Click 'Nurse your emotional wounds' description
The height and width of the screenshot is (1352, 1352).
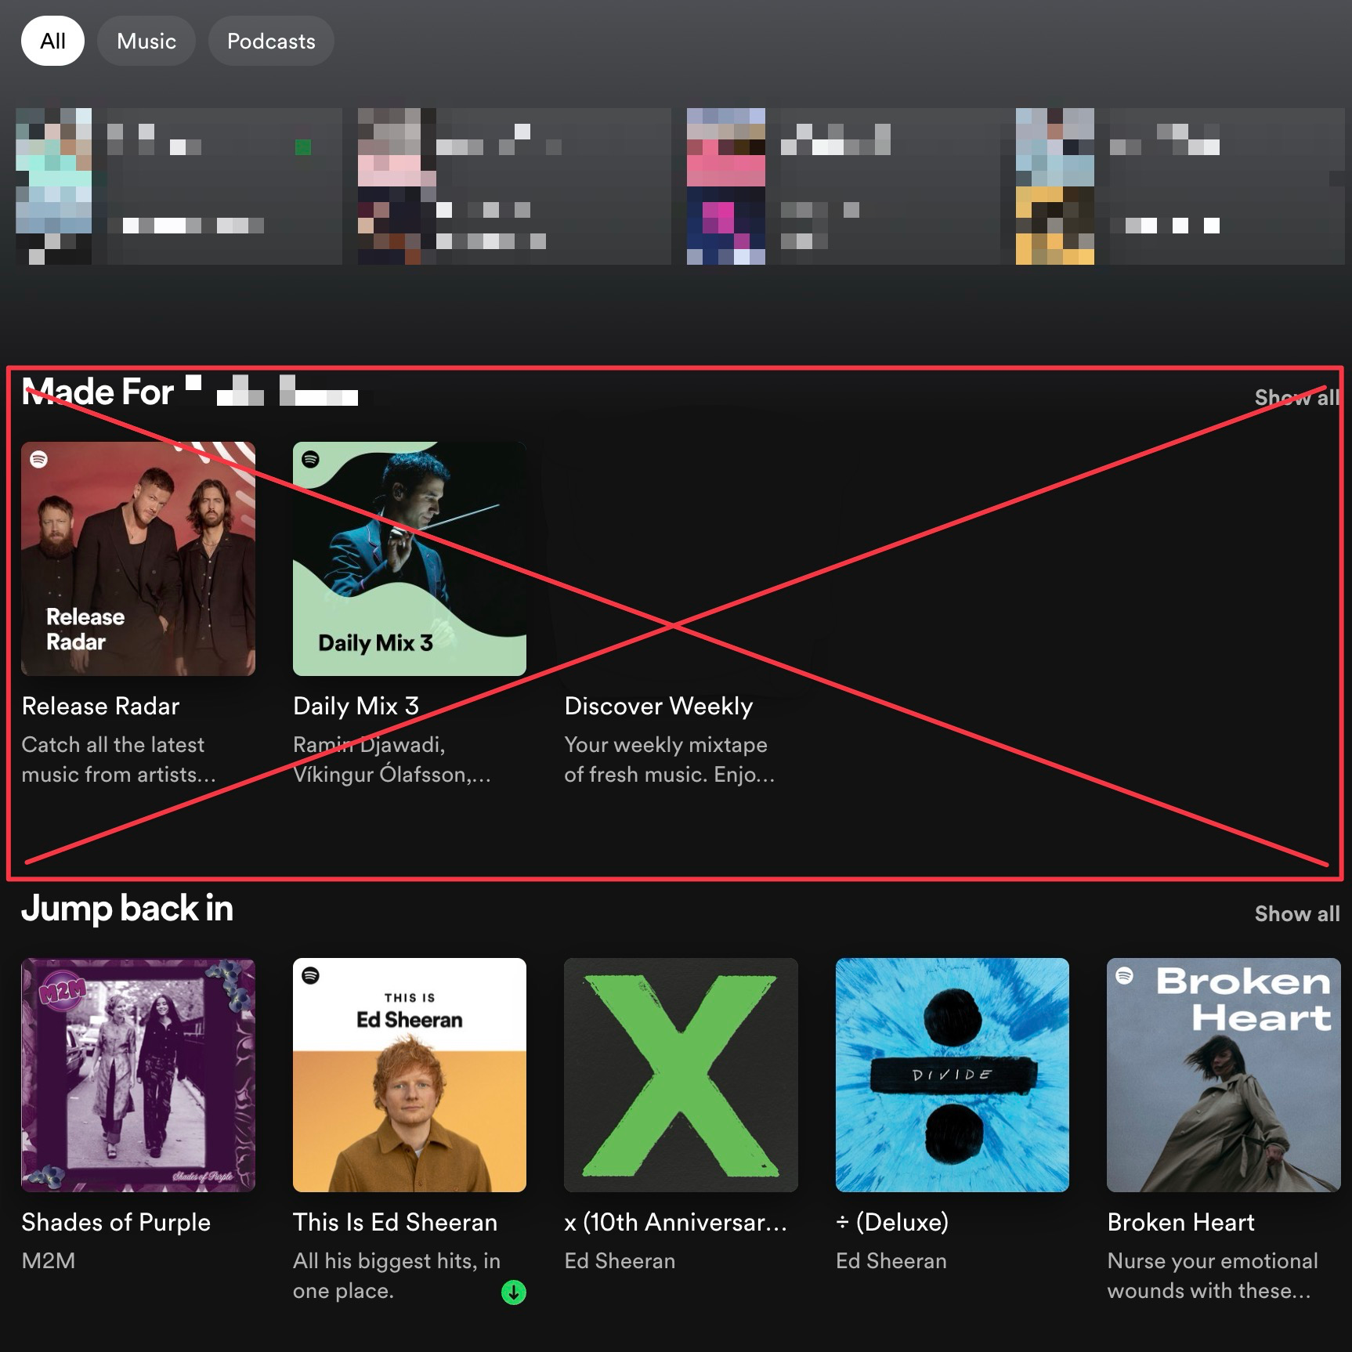click(1213, 1275)
